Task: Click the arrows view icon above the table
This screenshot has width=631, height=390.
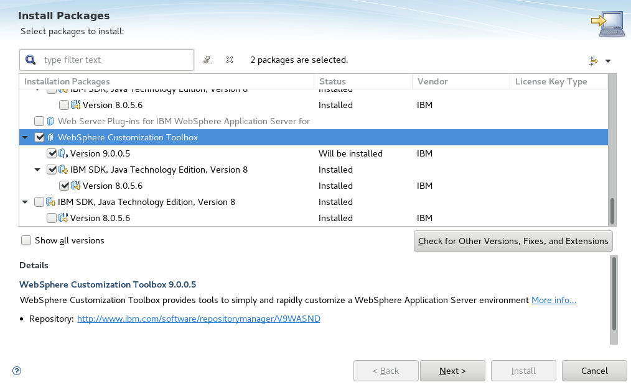Action: click(593, 61)
